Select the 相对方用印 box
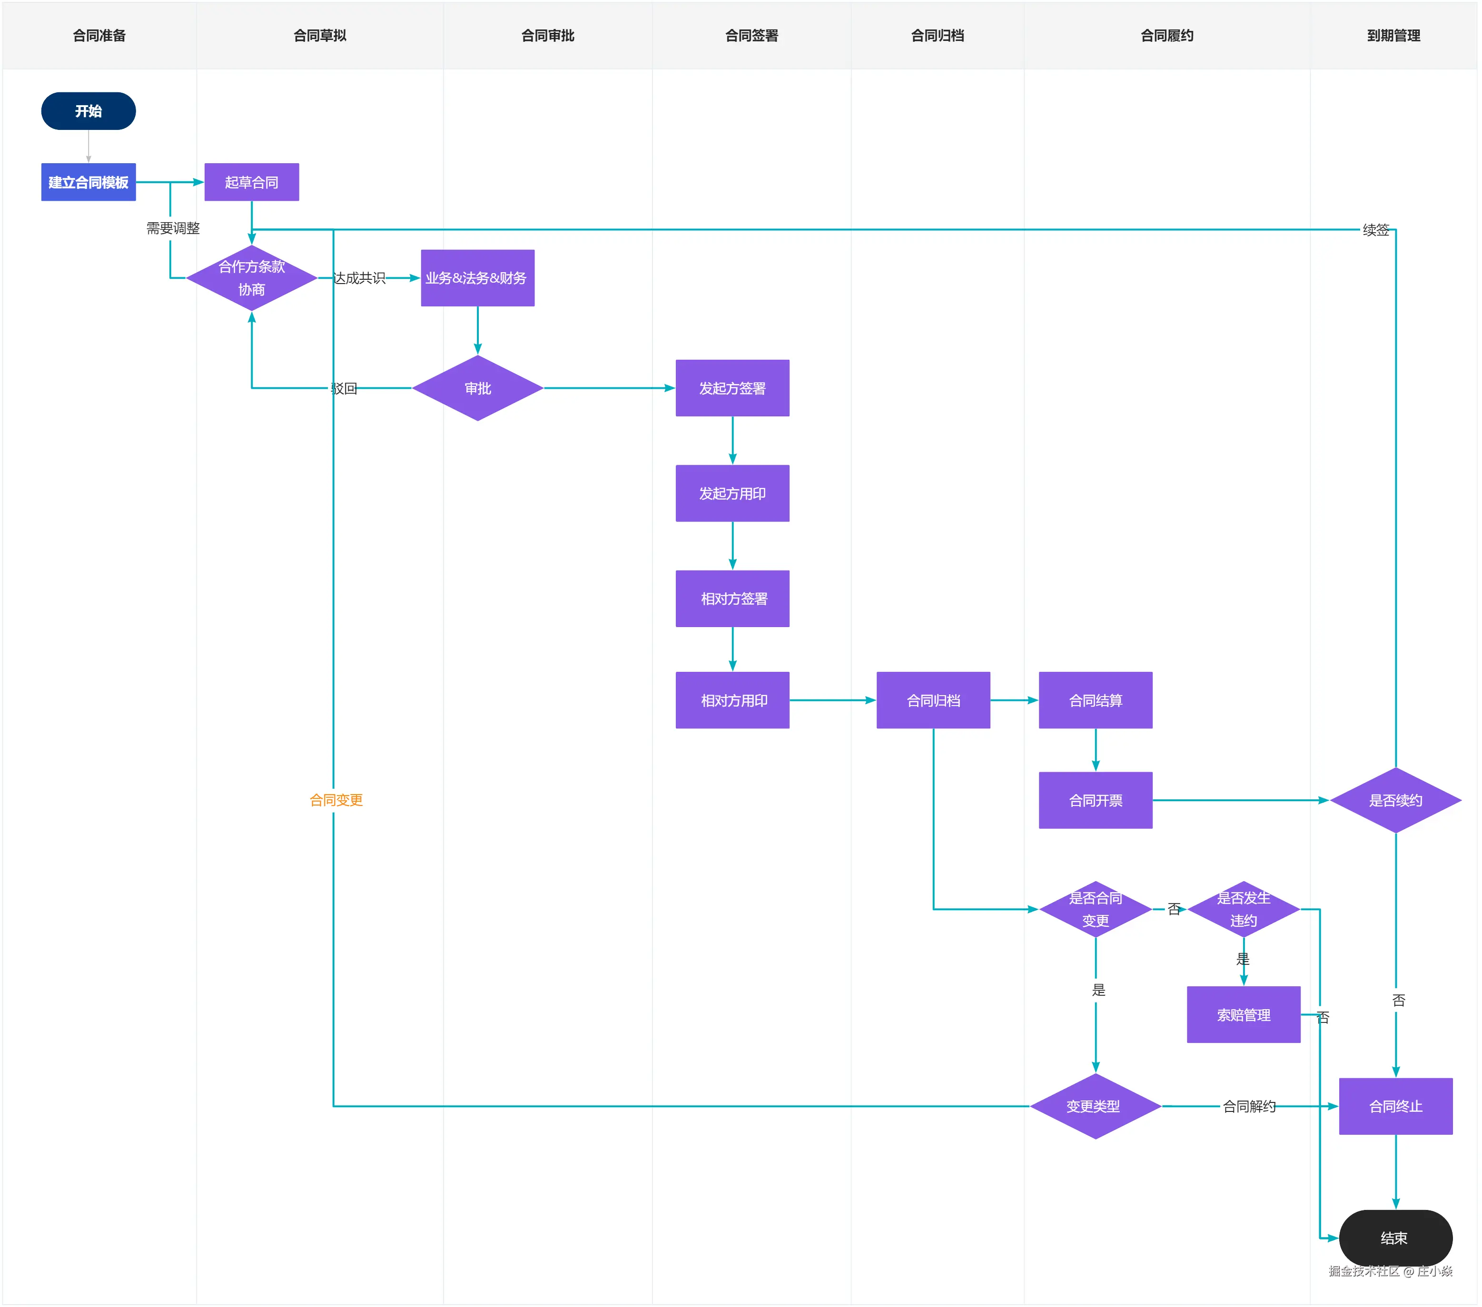Image resolution: width=1482 pixels, height=1307 pixels. tap(732, 699)
